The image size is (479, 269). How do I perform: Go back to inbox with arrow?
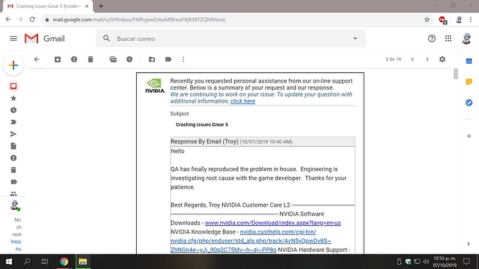[37, 59]
